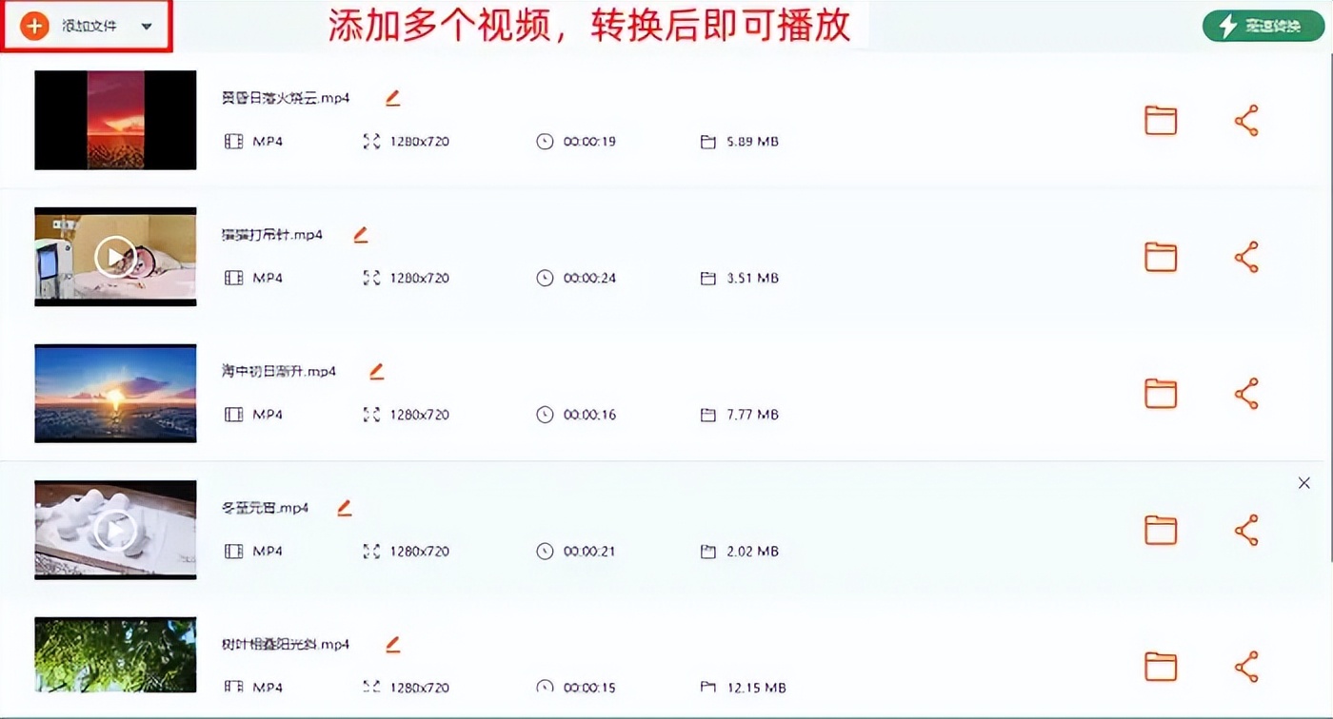The image size is (1333, 719).
Task: Click the orange plus icon in 添加文件
Action: tap(34, 26)
